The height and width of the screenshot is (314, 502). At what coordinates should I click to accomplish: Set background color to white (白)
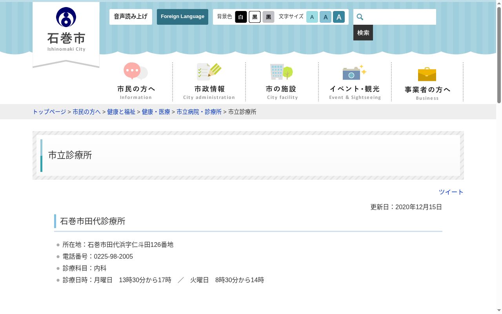241,17
